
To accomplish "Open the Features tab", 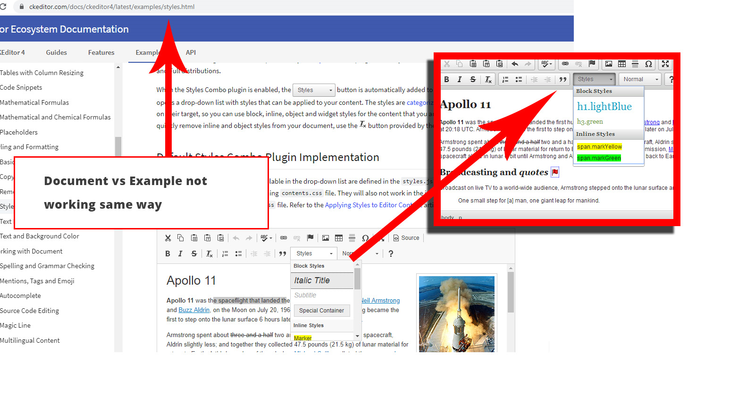I will (x=101, y=52).
